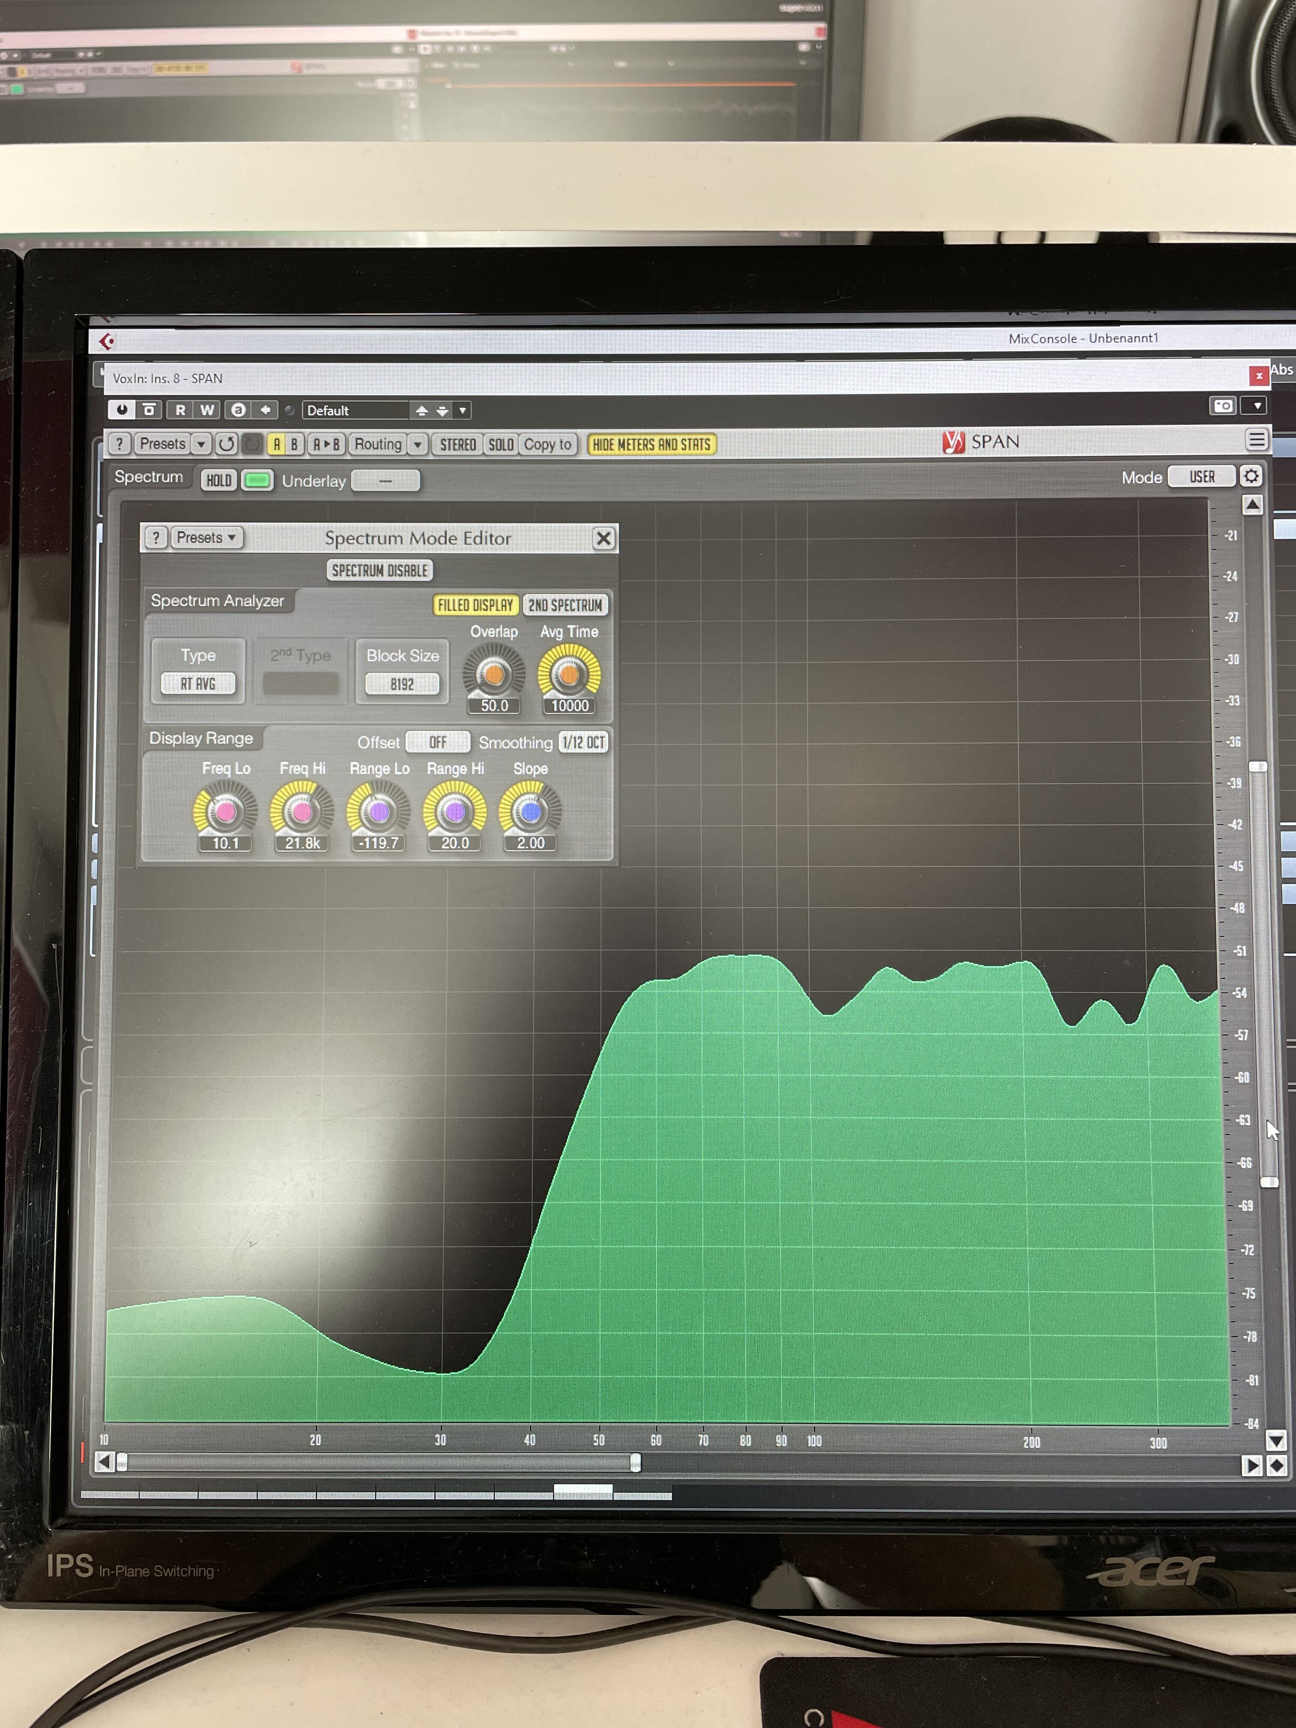Click the undo arrow icon
This screenshot has width=1296, height=1728.
227,444
